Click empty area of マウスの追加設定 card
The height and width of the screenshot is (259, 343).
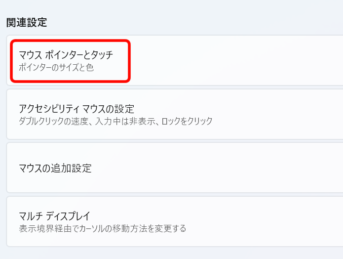coord(247,168)
